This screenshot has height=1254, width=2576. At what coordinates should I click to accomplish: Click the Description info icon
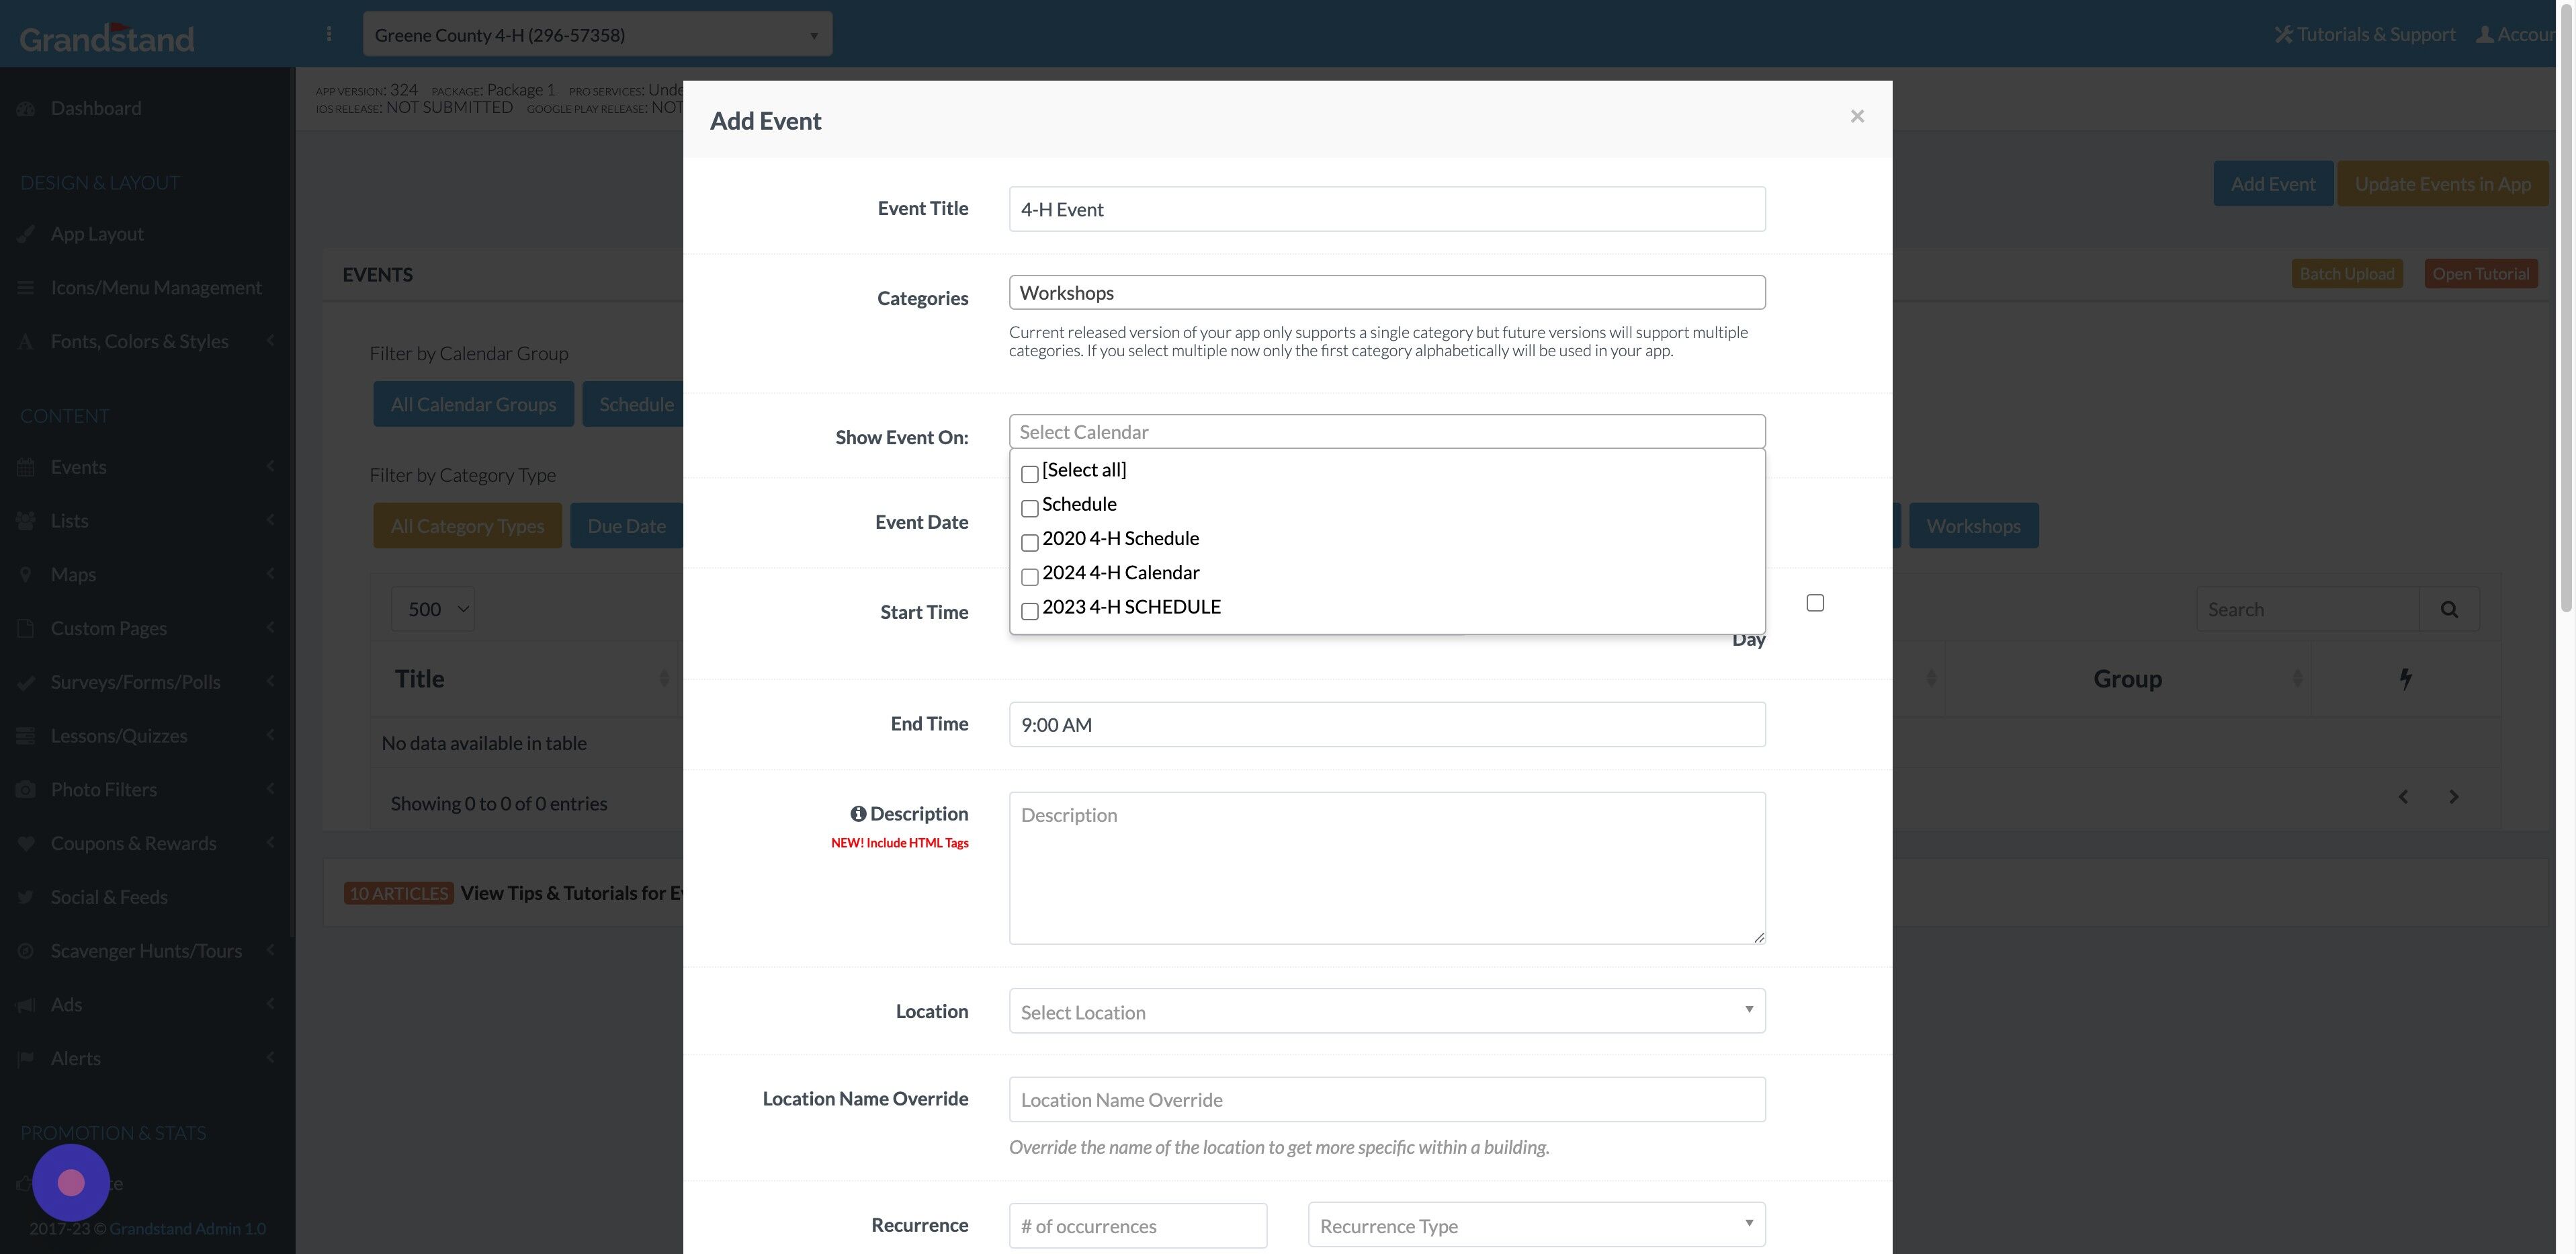click(858, 814)
